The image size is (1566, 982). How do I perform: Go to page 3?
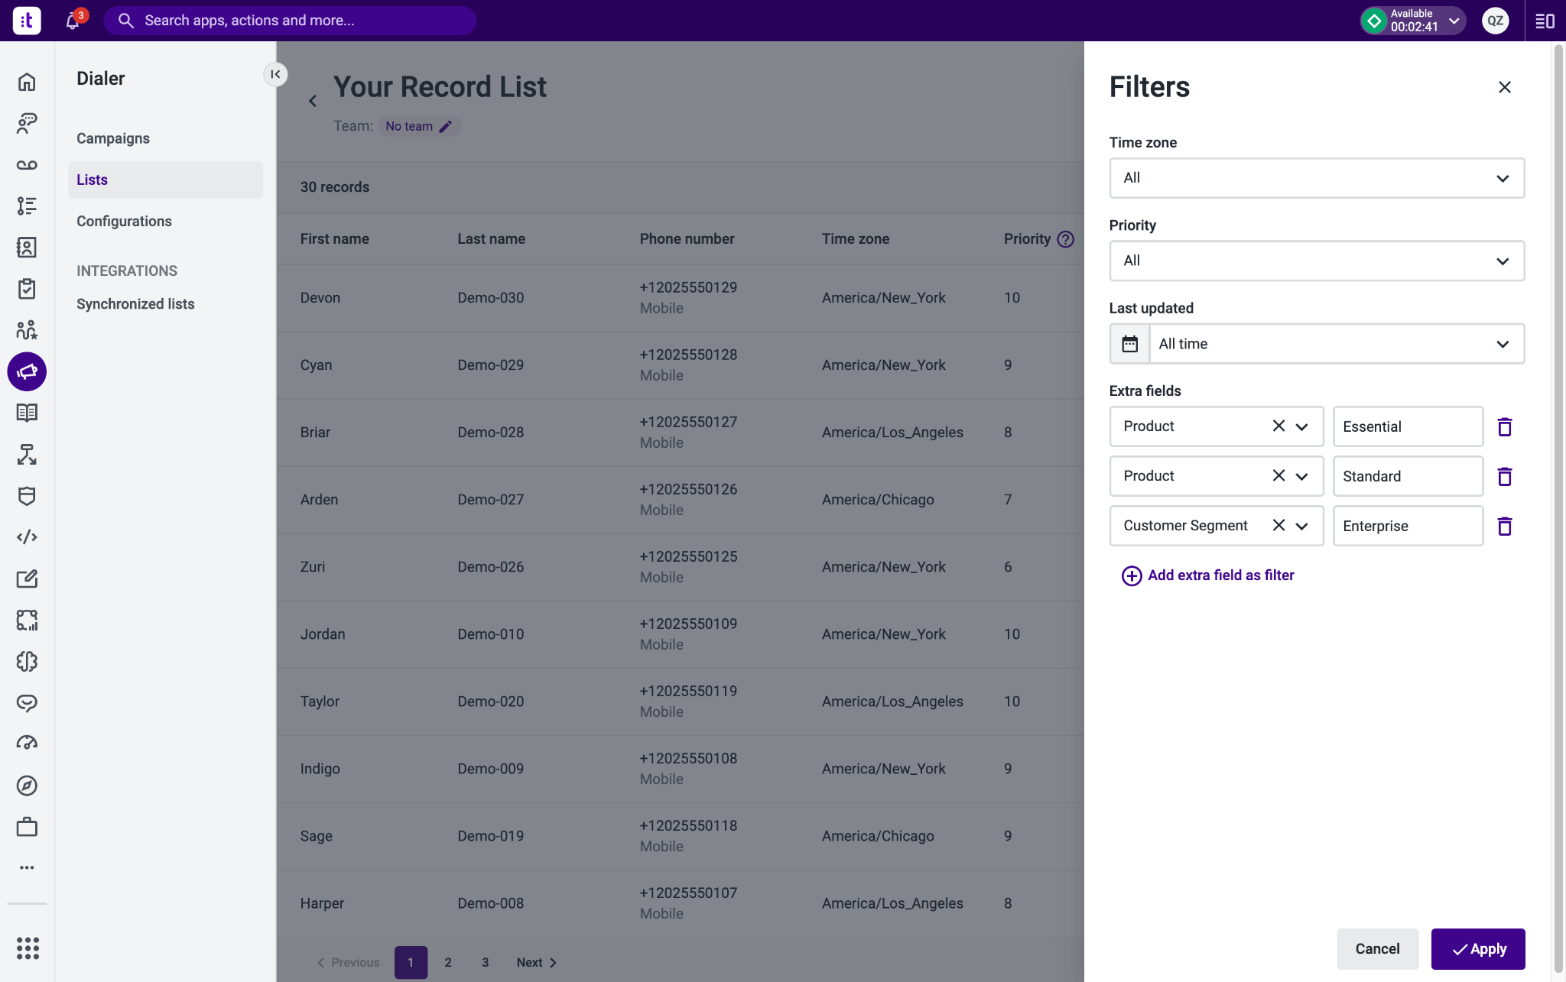point(485,962)
